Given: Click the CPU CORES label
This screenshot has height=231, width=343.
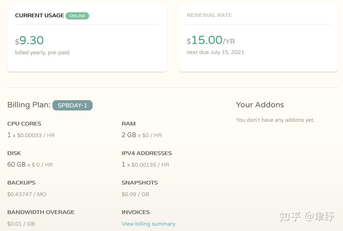Looking at the screenshot, I should (24, 124).
